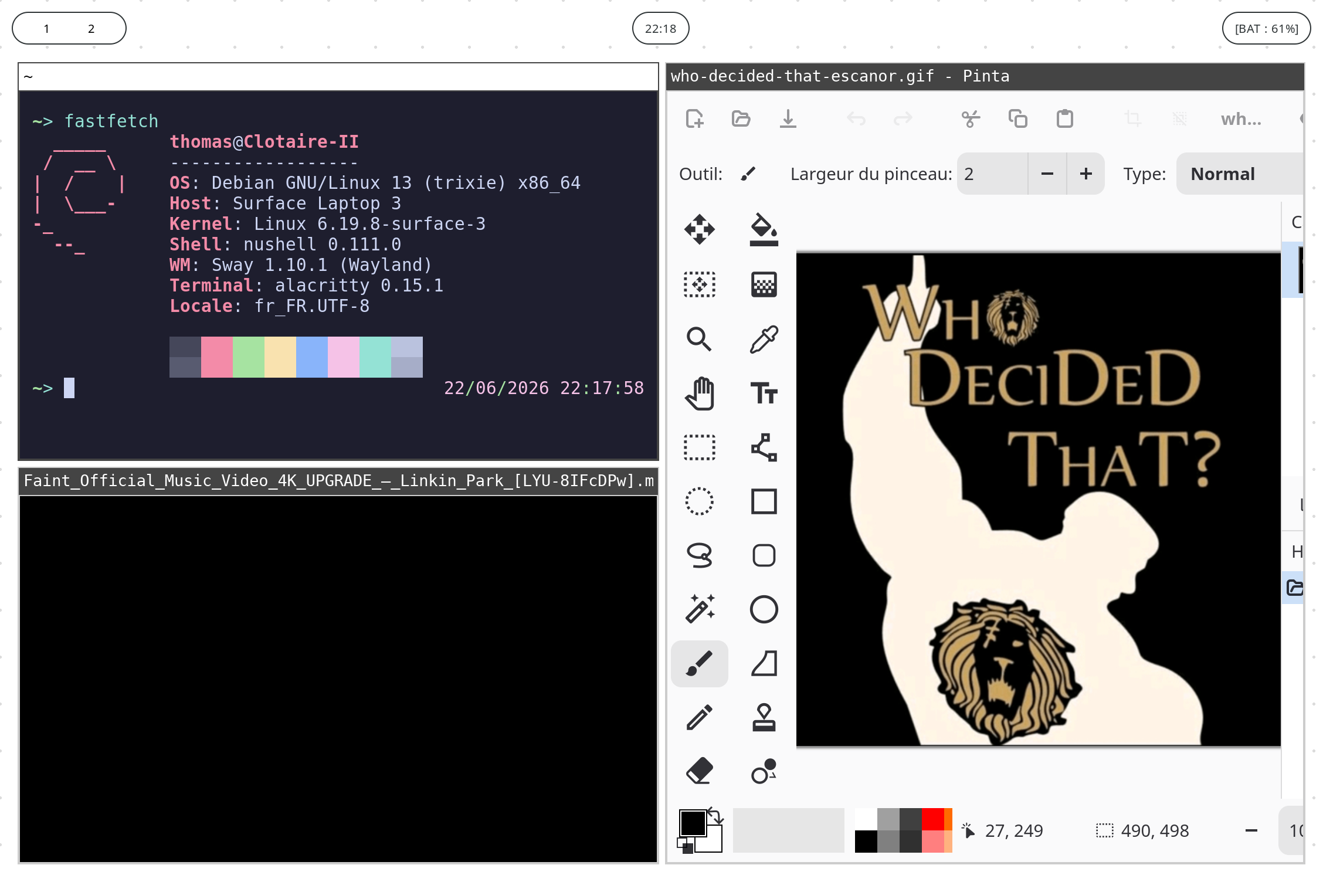The width and height of the screenshot is (1323, 882).
Task: Select the Line/Curve tool
Action: [x=764, y=448]
